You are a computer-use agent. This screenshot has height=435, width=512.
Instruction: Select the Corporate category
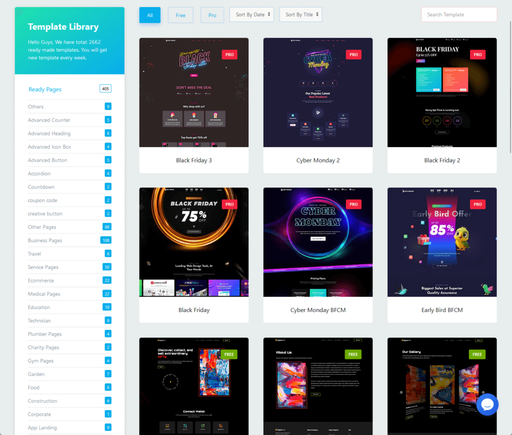point(69,415)
